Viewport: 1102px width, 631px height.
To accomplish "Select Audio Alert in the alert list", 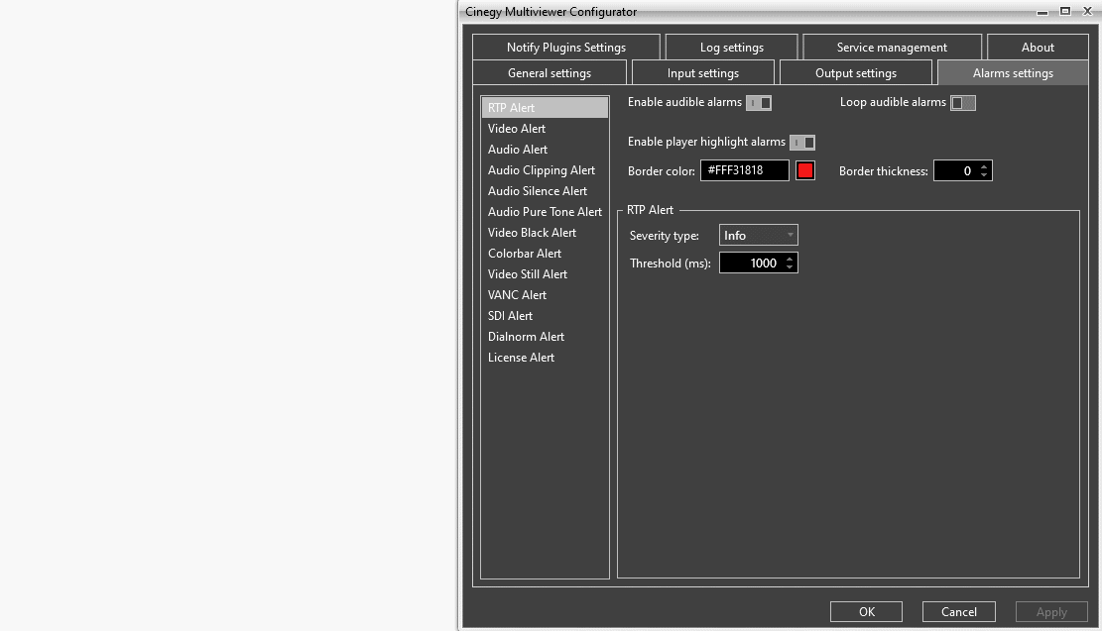I will pyautogui.click(x=545, y=150).
